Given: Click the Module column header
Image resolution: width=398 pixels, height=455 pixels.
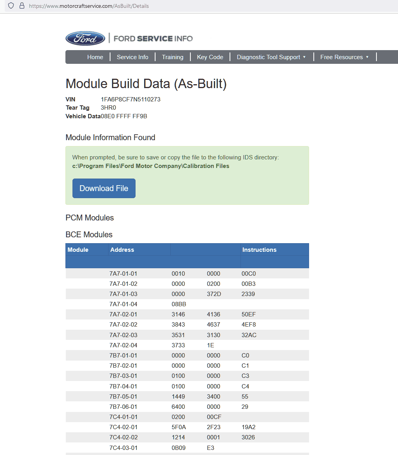Looking at the screenshot, I should 78,249.
